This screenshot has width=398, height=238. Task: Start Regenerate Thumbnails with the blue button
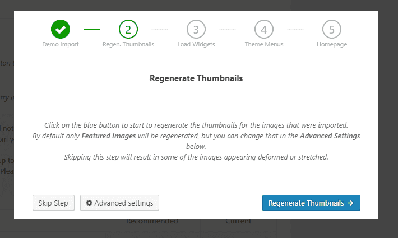tap(311, 203)
